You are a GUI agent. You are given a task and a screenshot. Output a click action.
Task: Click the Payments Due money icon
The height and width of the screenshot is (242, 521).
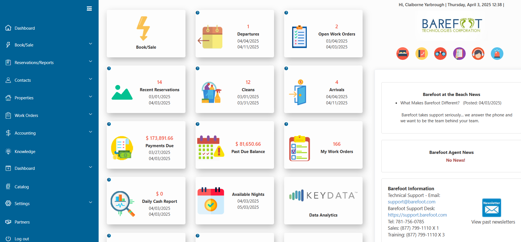pos(122,148)
